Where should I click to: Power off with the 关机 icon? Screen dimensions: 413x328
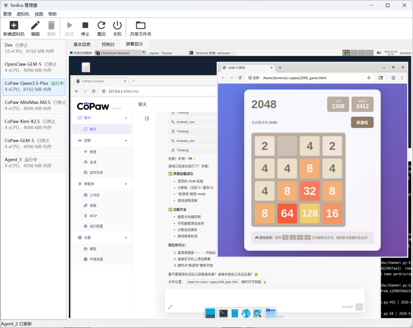pyautogui.click(x=117, y=26)
